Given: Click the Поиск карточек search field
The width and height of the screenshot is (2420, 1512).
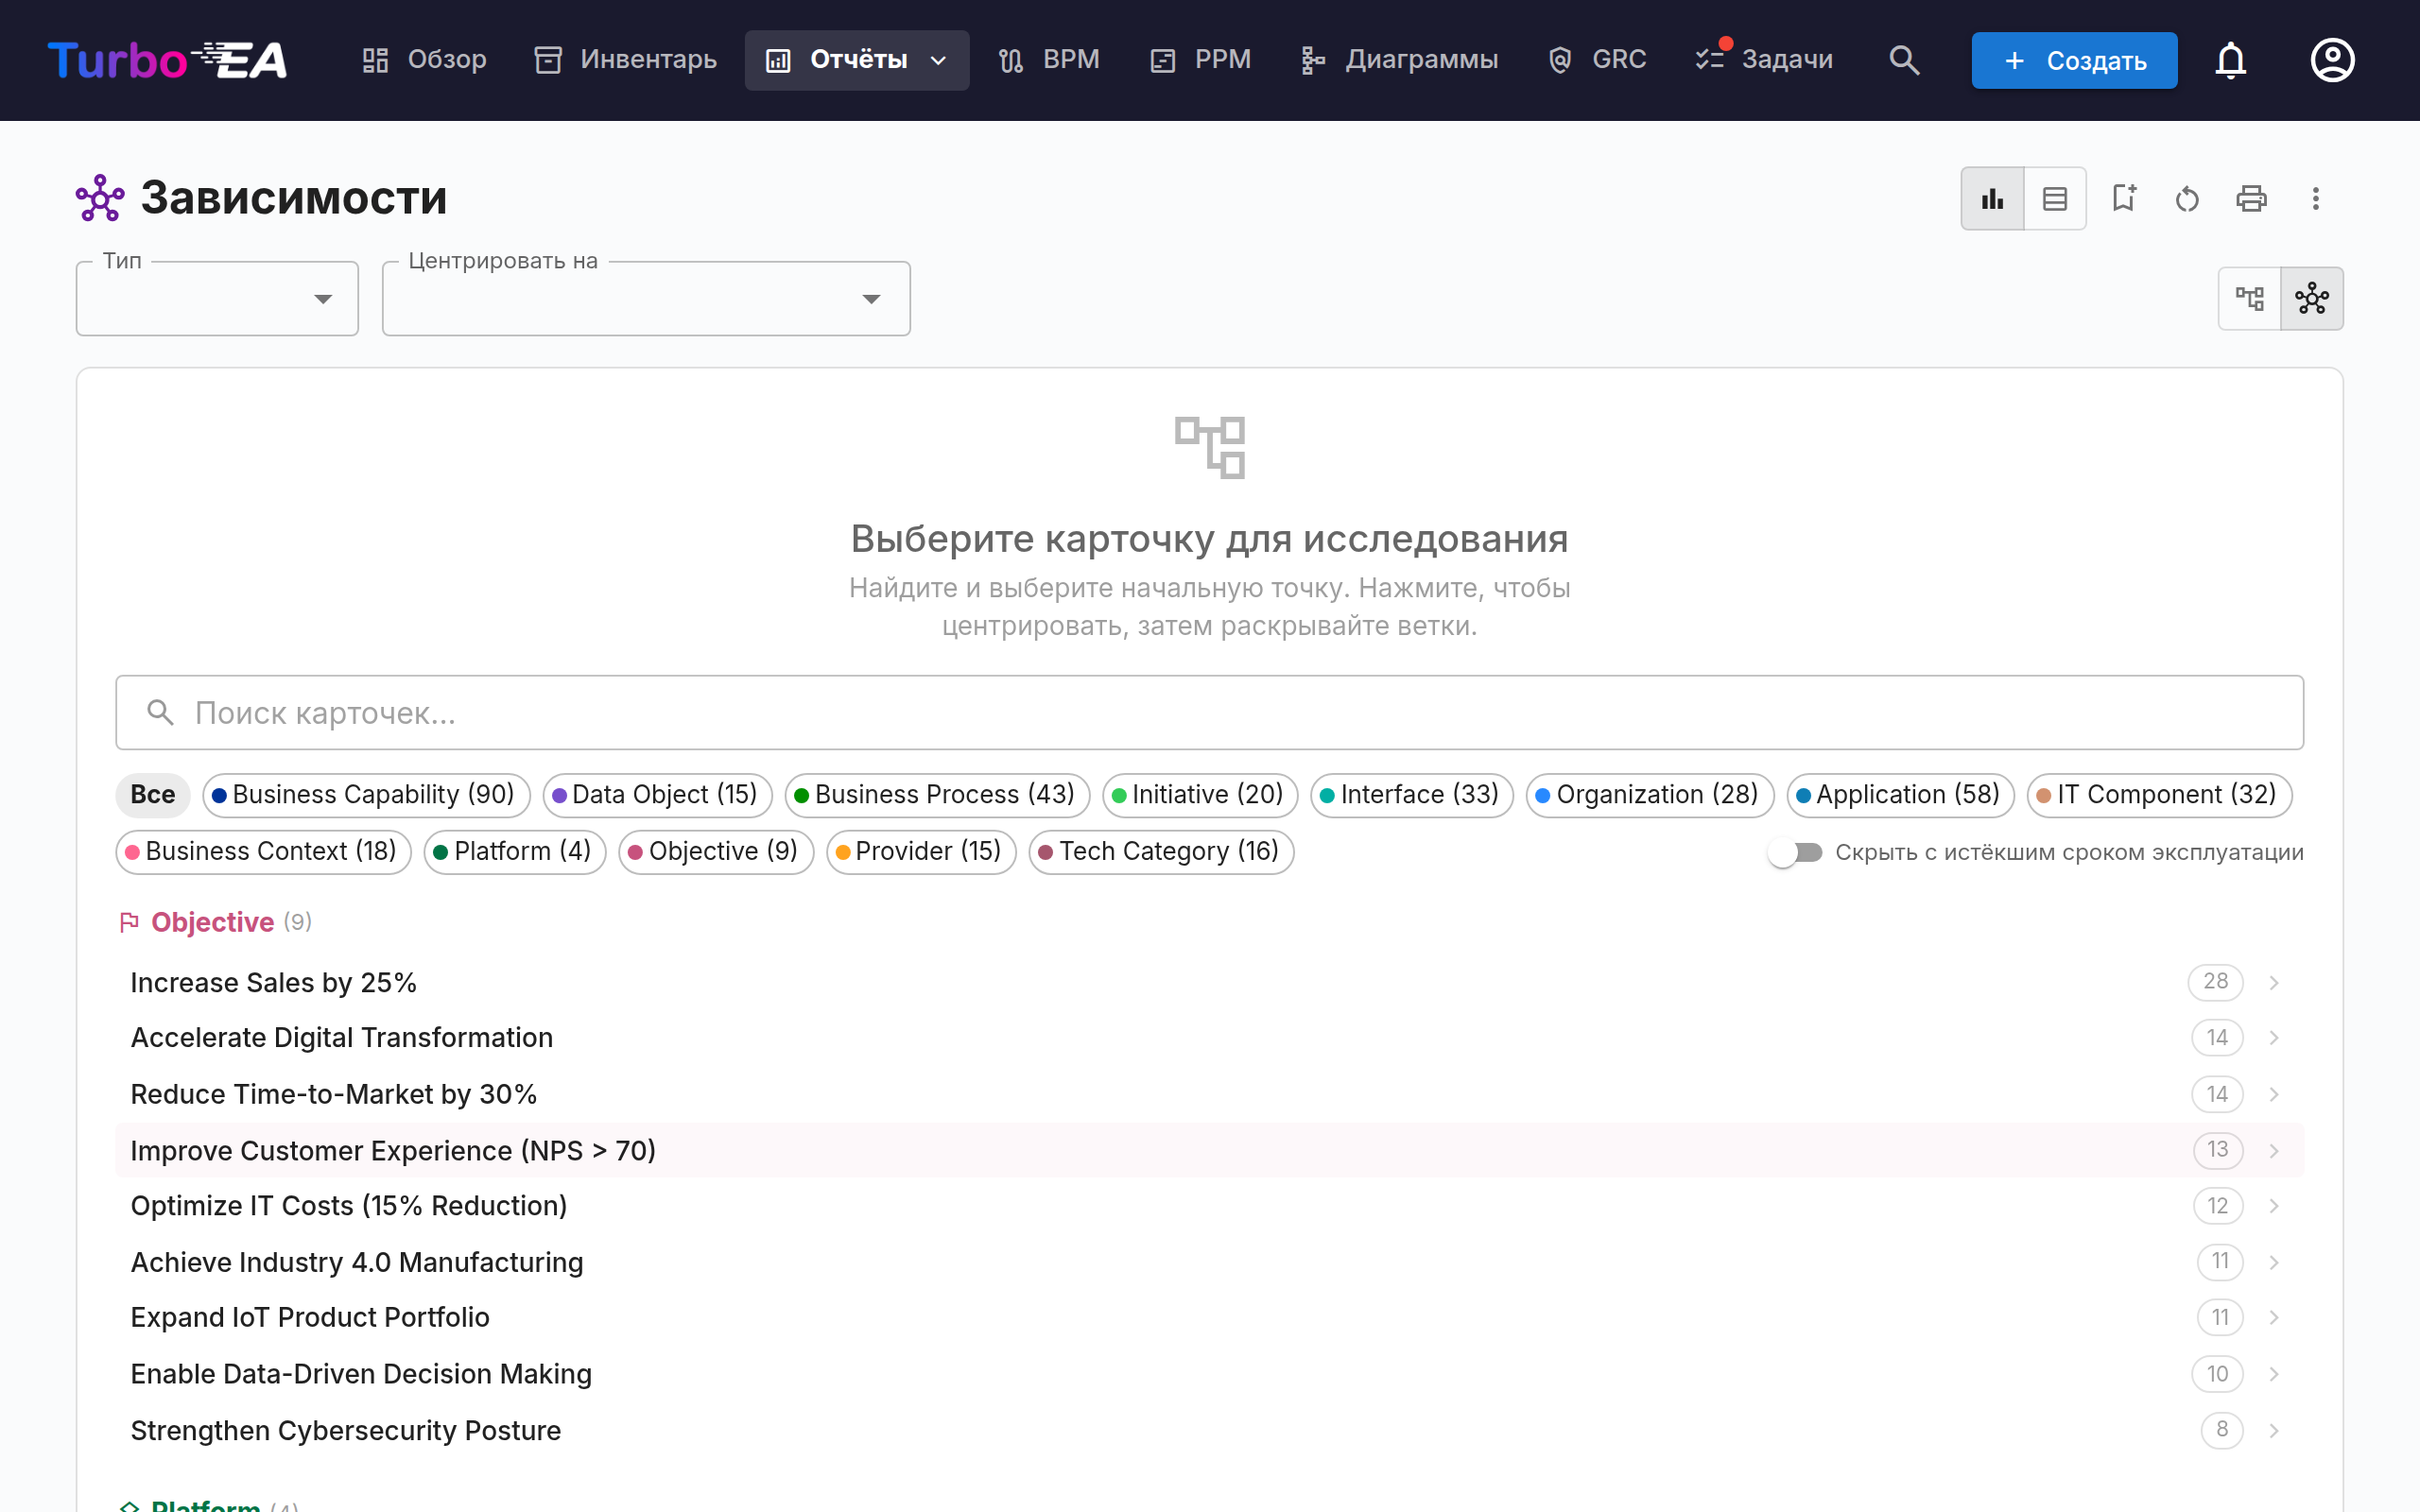Looking at the screenshot, I should [1210, 713].
